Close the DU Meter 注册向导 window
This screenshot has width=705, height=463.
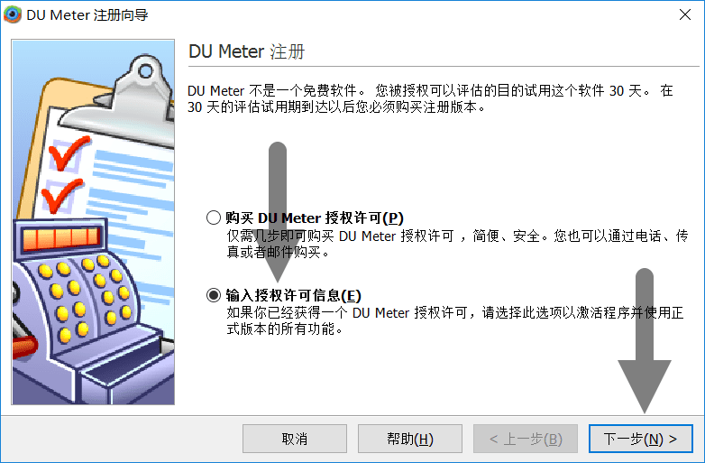tap(685, 14)
